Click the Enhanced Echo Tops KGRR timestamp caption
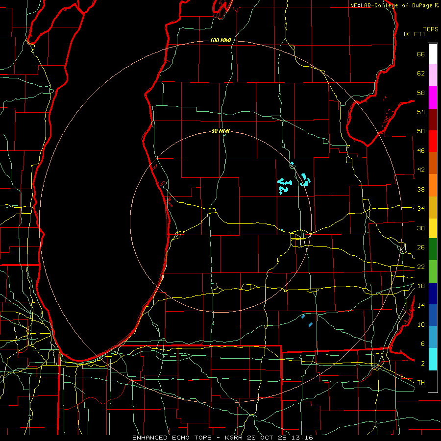441x441 pixels. tap(222, 438)
